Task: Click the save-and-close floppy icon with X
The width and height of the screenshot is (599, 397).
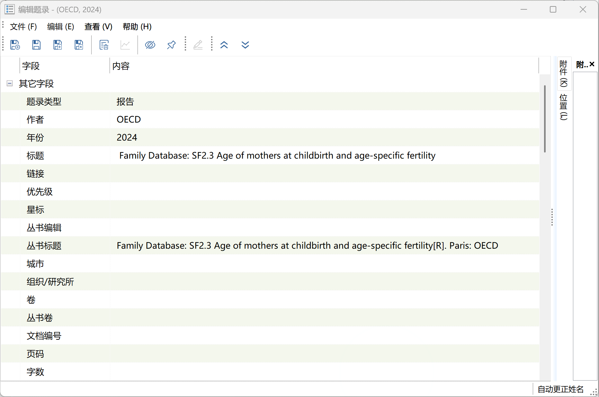Action: pyautogui.click(x=79, y=45)
